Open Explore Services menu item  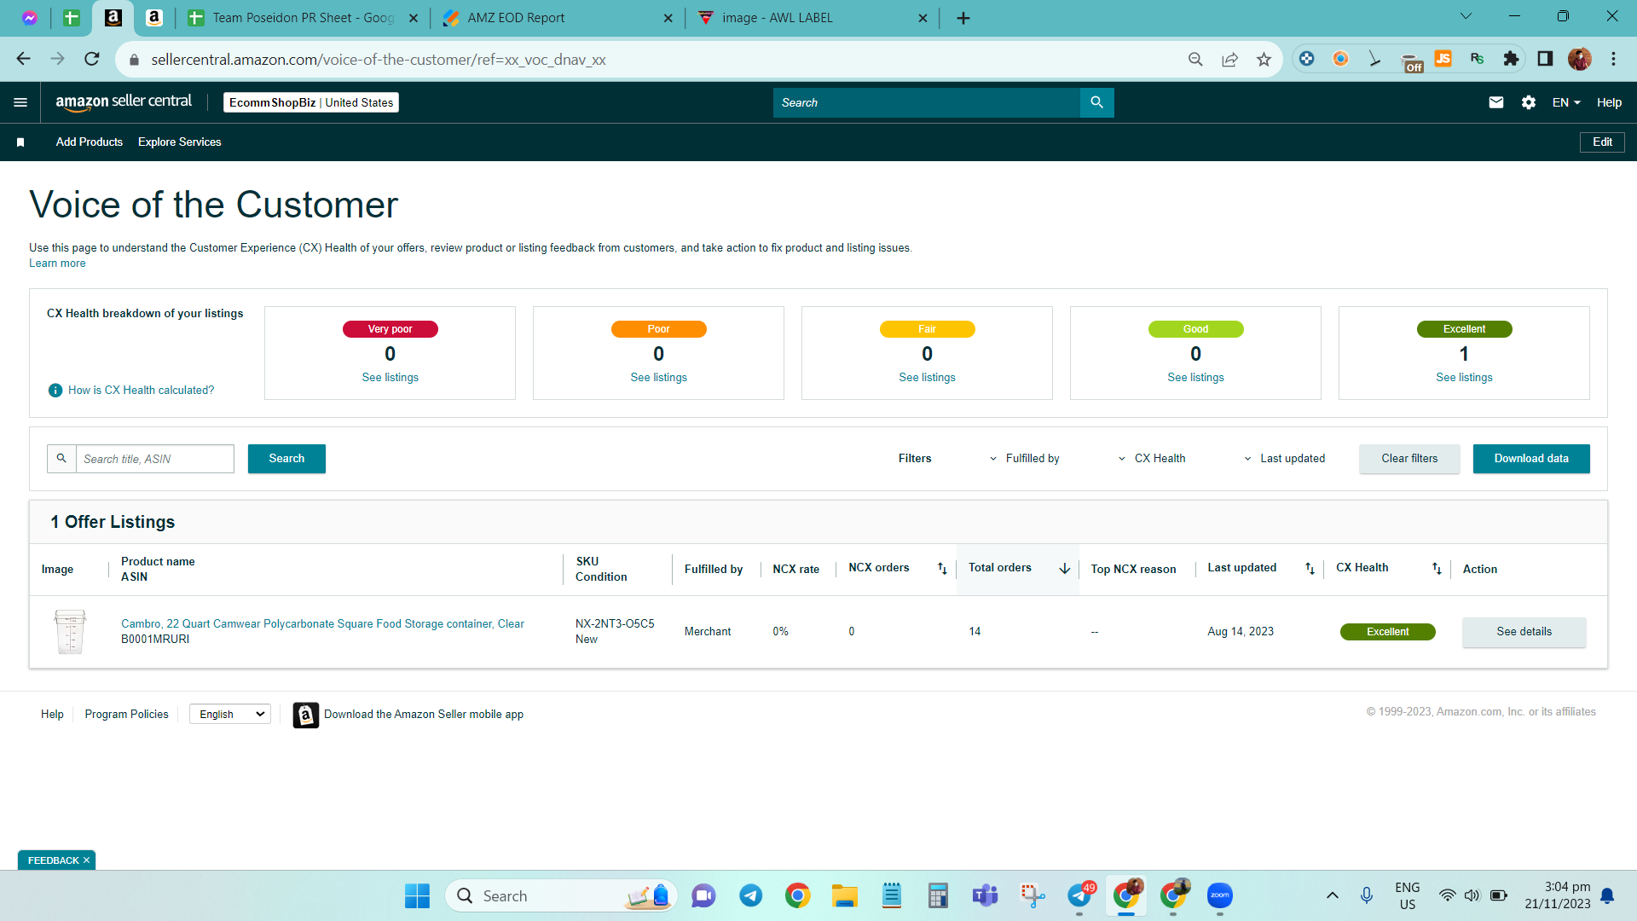[x=180, y=142]
